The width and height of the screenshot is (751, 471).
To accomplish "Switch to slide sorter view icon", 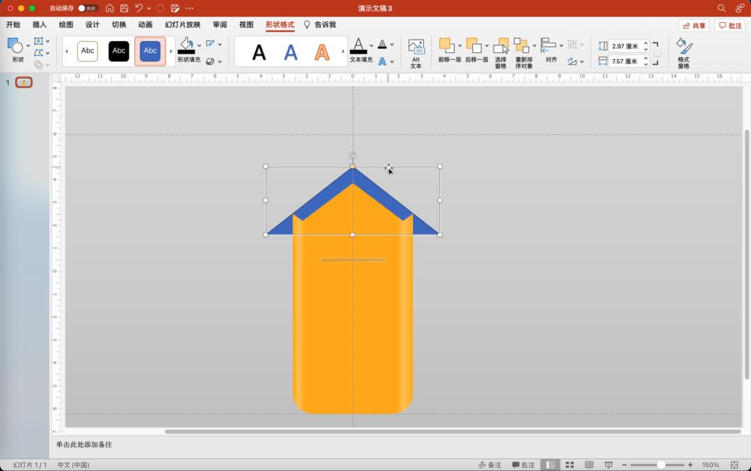I will pos(570,465).
